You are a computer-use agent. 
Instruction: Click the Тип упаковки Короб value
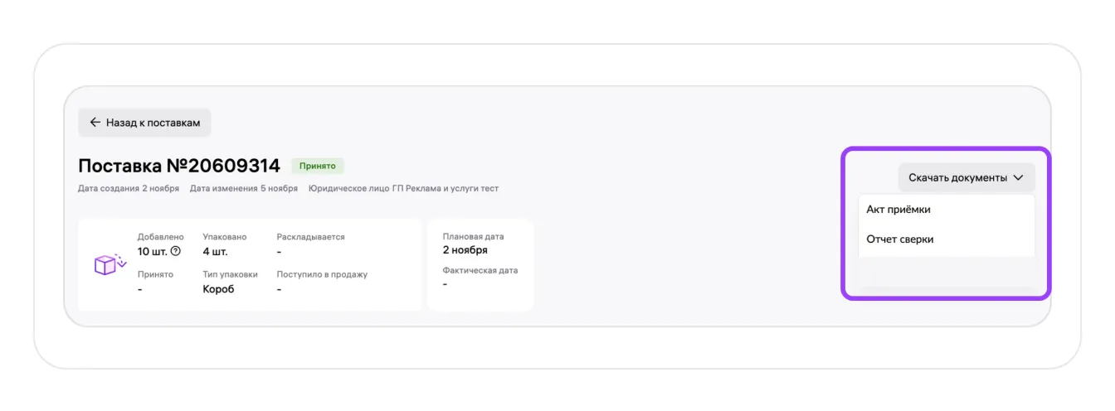(218, 289)
